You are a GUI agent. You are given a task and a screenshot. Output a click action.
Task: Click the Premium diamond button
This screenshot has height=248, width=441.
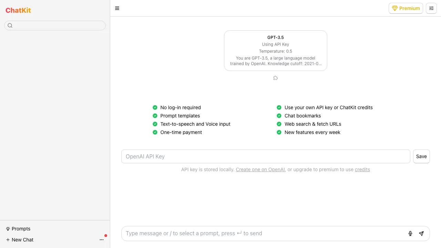point(406,8)
